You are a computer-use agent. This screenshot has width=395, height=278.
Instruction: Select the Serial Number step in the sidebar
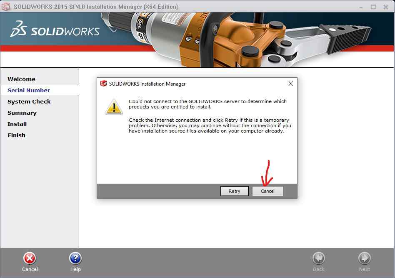[29, 90]
